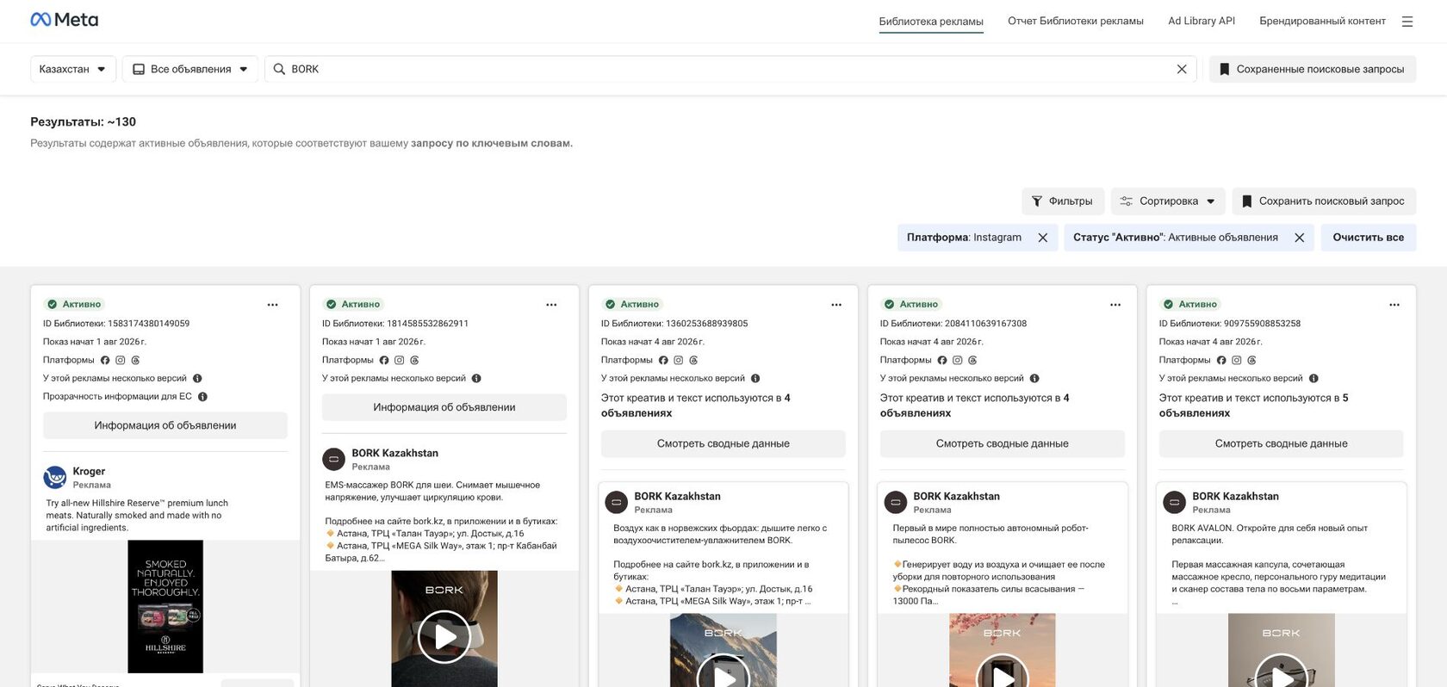This screenshot has height=687, width=1447.
Task: Open the Hillshire lunch meat ad image
Action: click(165, 606)
